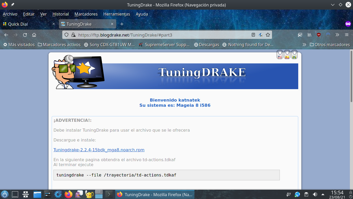Open the Nothing found for De... bookmark
353x199 pixels.
tap(248, 45)
